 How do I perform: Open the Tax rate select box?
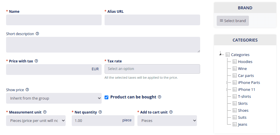152,69
